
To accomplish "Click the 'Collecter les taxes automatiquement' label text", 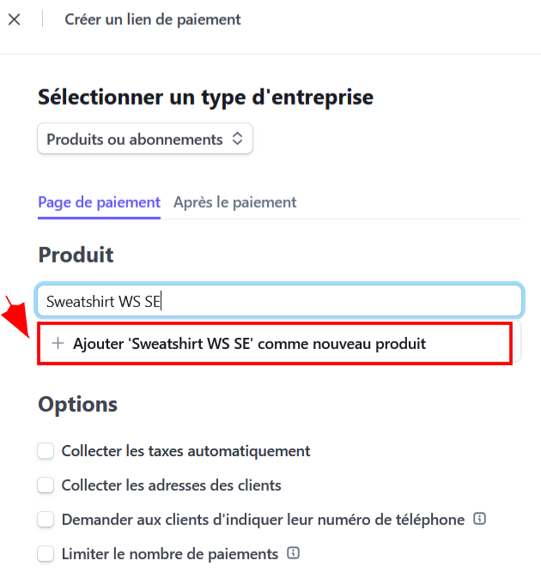I will tap(185, 451).
